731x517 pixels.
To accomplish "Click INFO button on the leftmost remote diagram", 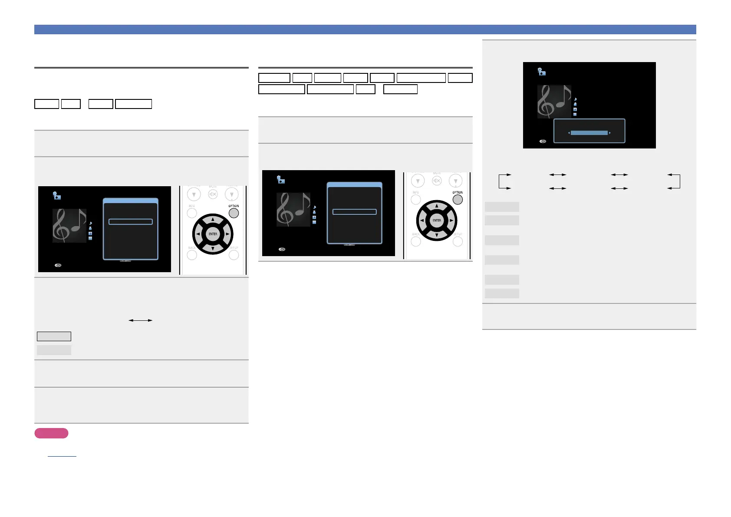I will [x=192, y=213].
